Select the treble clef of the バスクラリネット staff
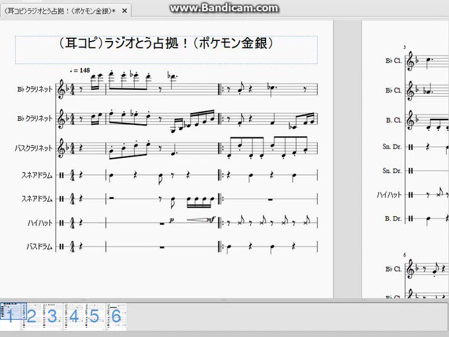 coord(61,148)
